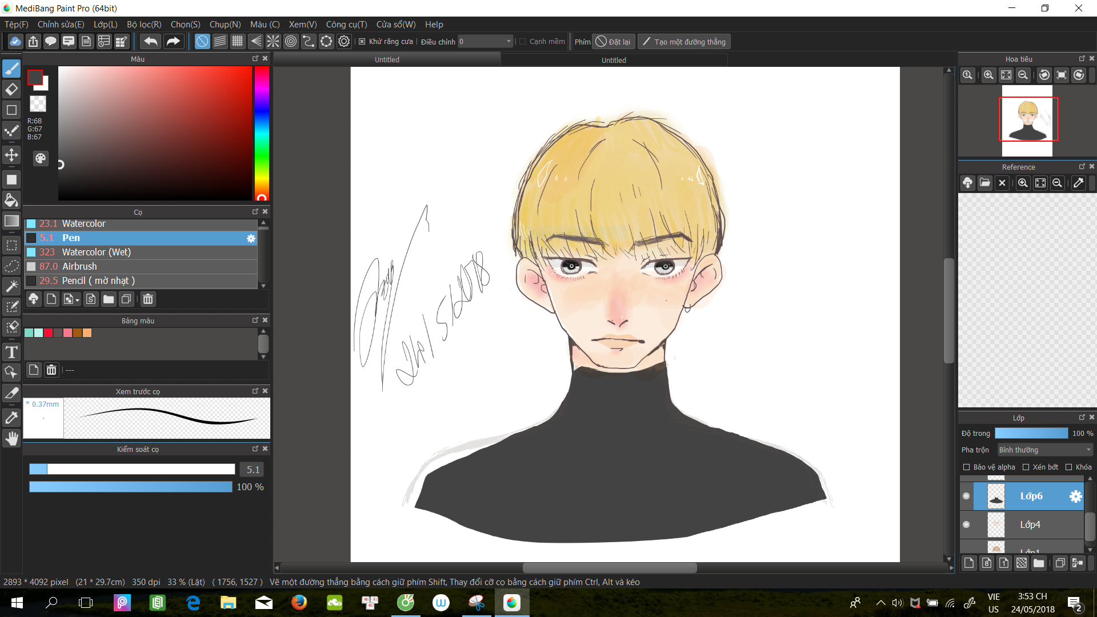This screenshot has height=617, width=1097.
Task: Open Lớp6 layer settings gear
Action: click(x=1075, y=496)
